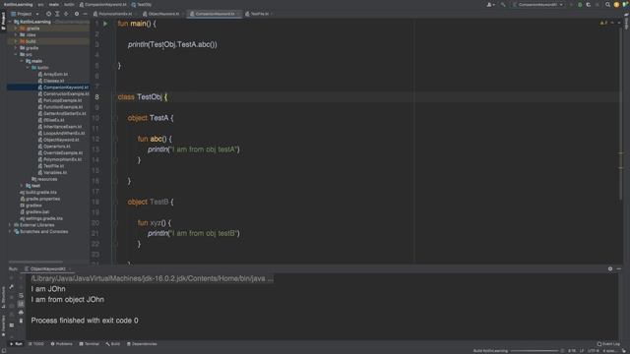630x354 pixels.
Task: Click print icon in Run console
Action: click(x=21, y=313)
